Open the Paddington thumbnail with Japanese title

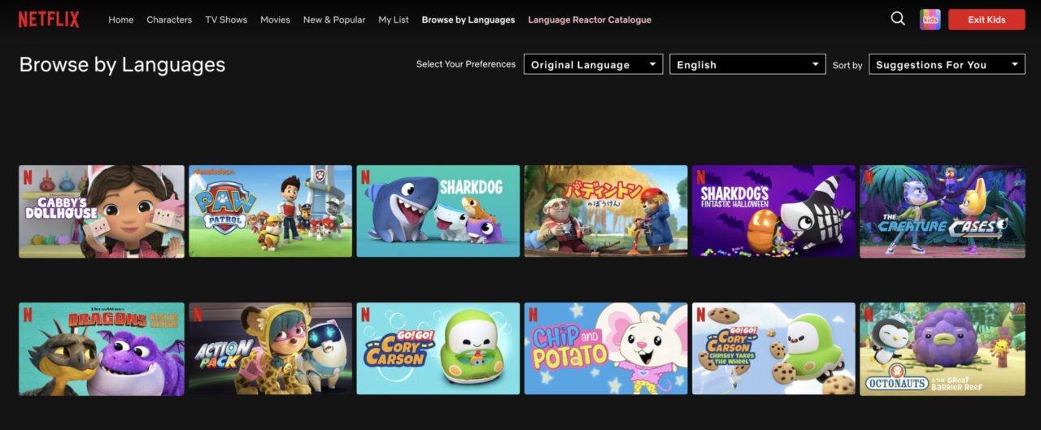[x=606, y=211]
